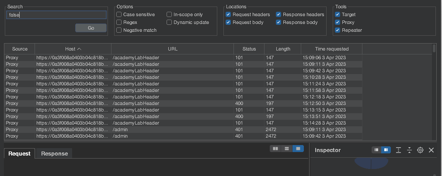
Task: Select row requested at 15:09:06
Action: point(183,58)
